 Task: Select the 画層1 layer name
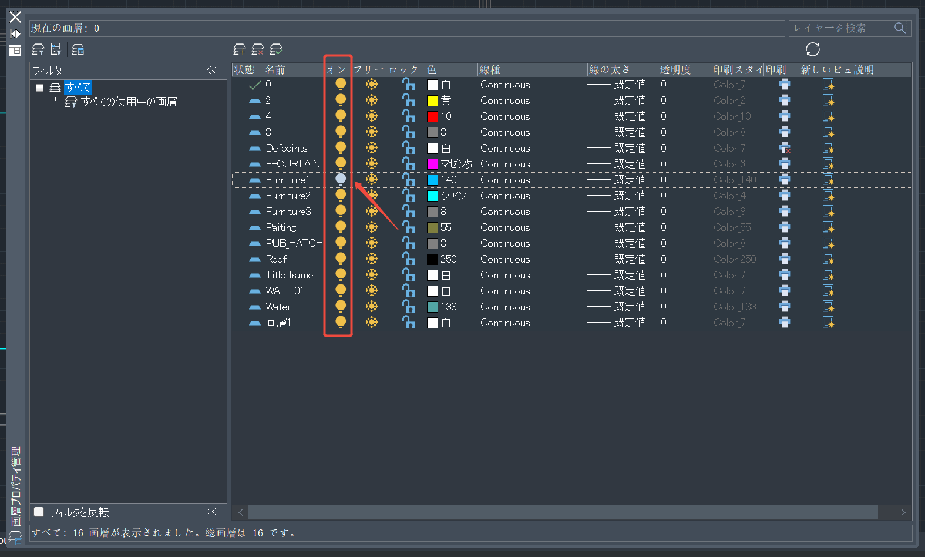[x=278, y=323]
